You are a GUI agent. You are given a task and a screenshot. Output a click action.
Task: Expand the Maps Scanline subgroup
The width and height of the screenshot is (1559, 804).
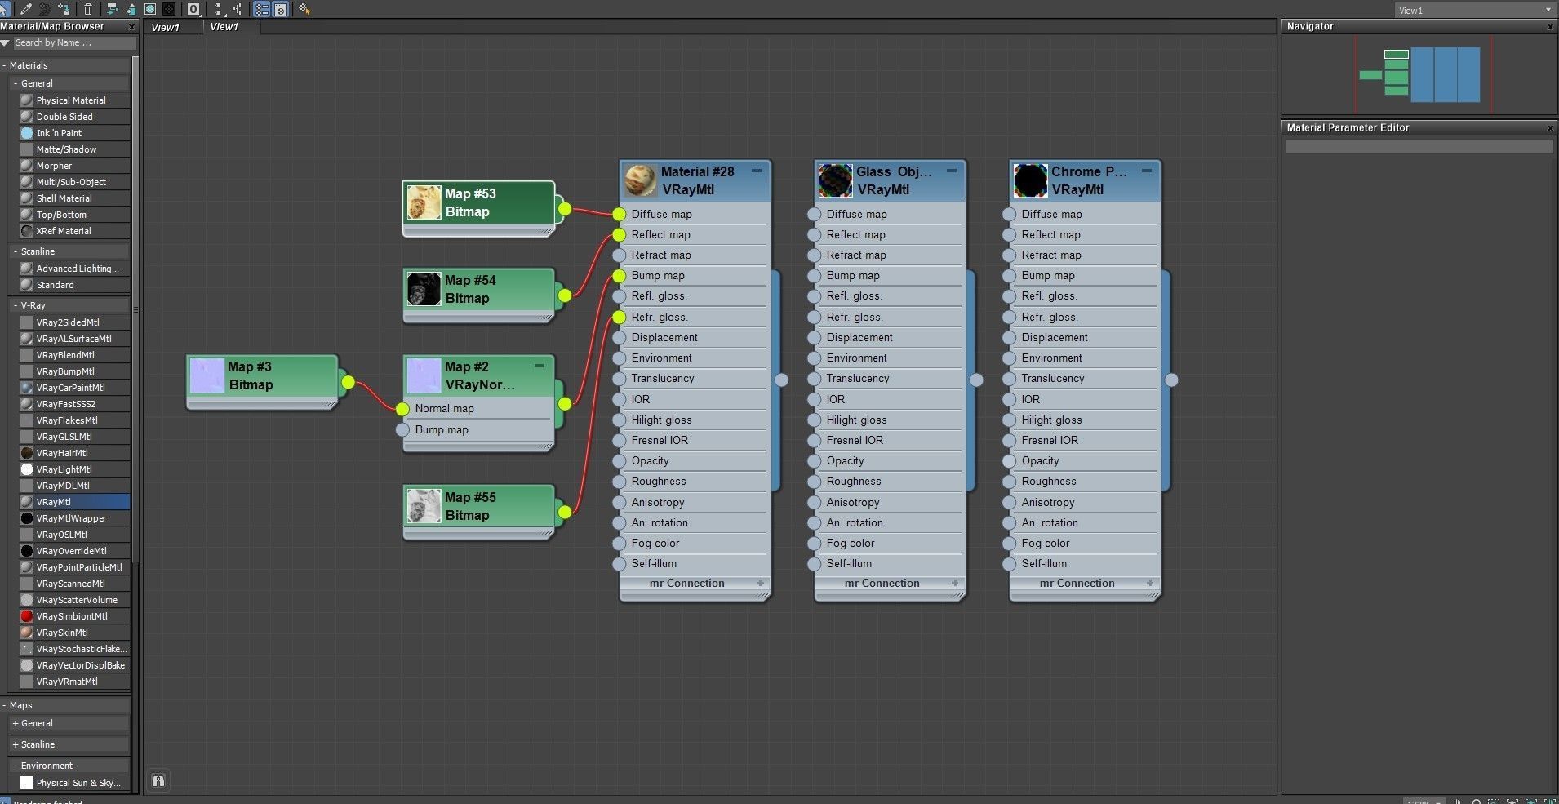click(16, 744)
